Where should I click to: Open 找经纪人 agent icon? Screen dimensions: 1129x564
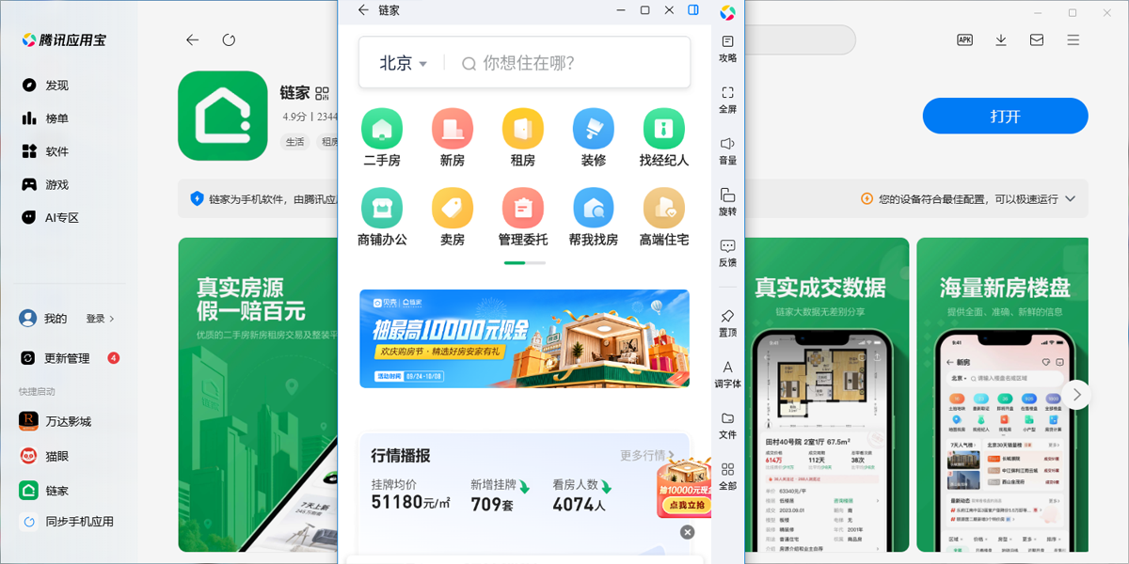(664, 137)
